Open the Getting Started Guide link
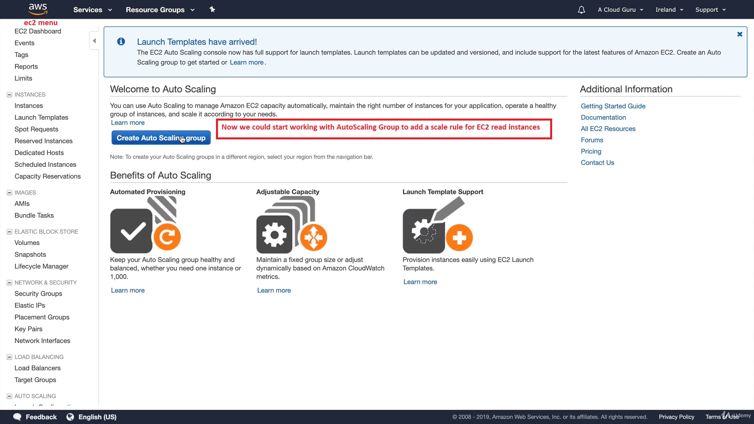754x424 pixels. (613, 106)
